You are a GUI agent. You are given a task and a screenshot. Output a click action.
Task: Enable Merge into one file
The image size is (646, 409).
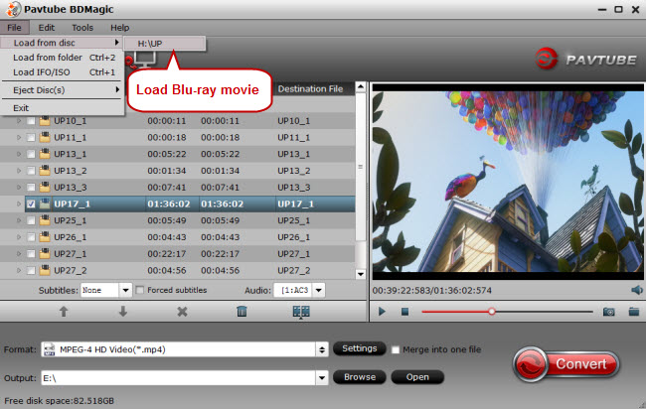(x=396, y=349)
